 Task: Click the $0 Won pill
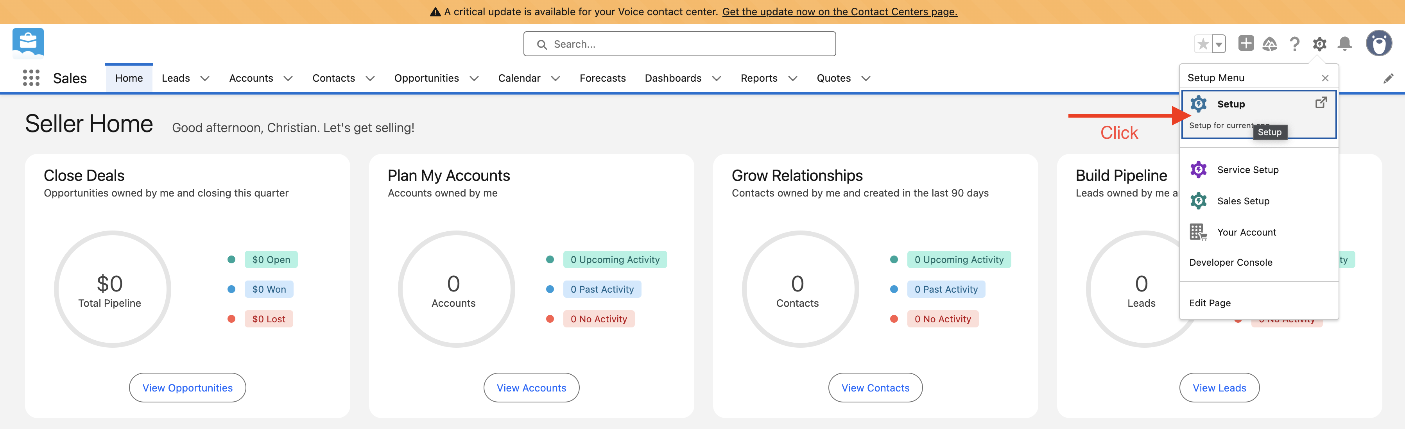tap(269, 290)
